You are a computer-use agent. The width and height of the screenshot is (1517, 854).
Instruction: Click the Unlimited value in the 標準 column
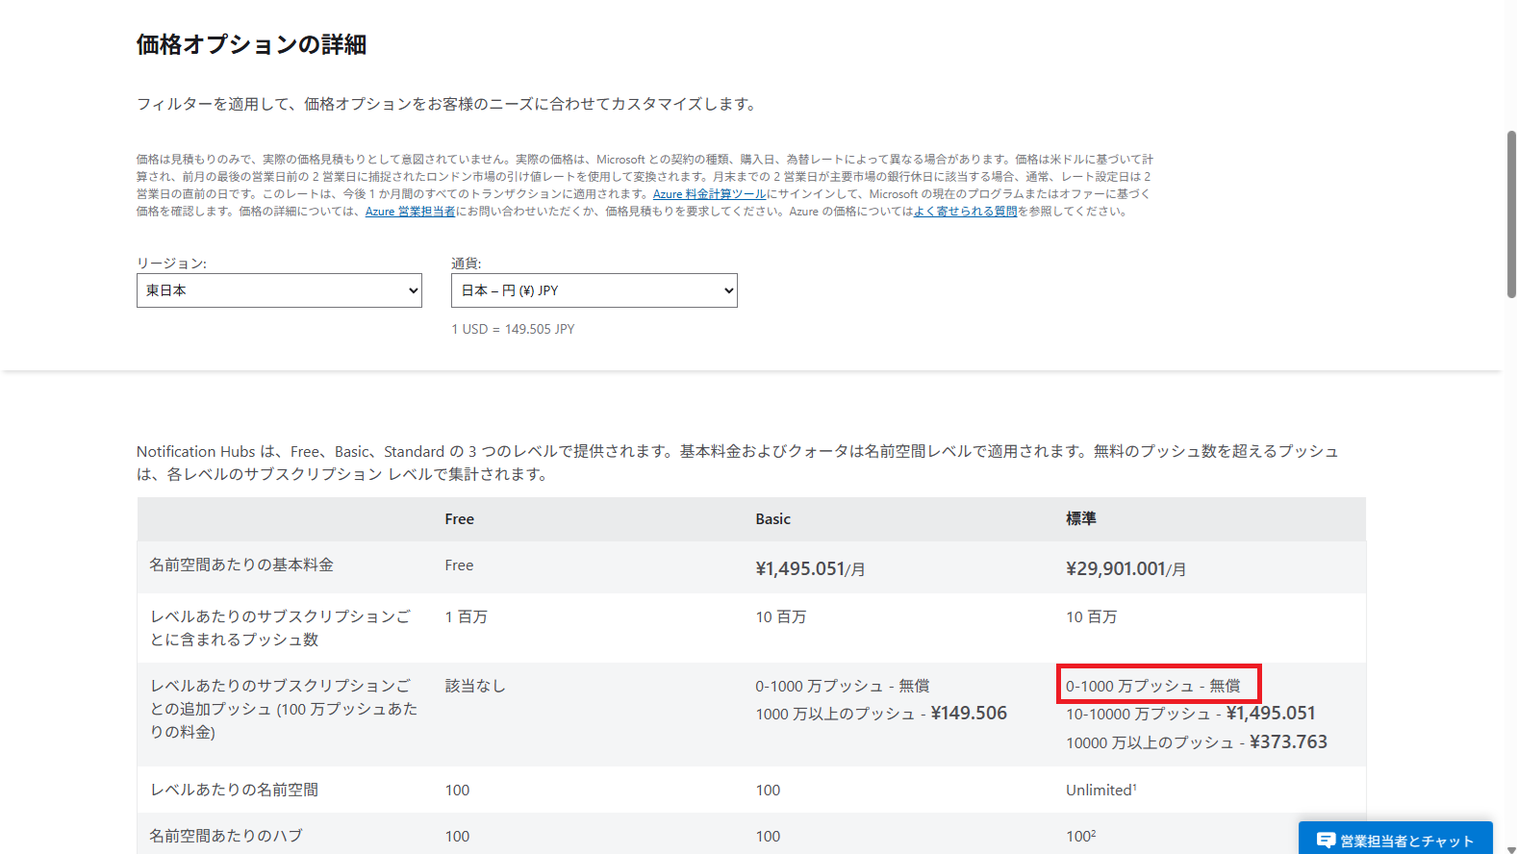tap(1101, 791)
